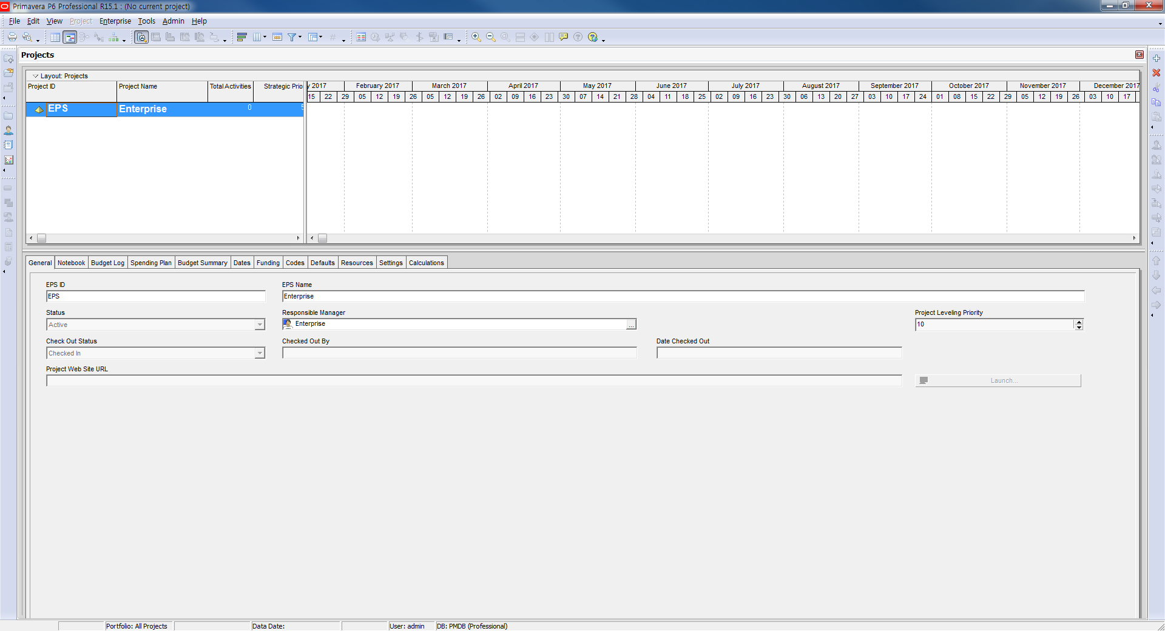Open the File menu
This screenshot has width=1165, height=631.
15,21
